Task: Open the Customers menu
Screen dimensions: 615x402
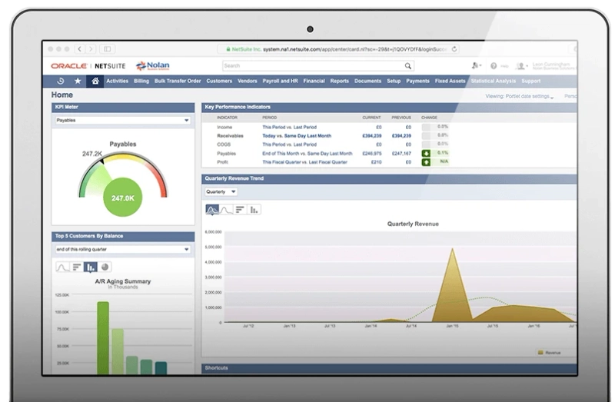Action: [x=219, y=81]
